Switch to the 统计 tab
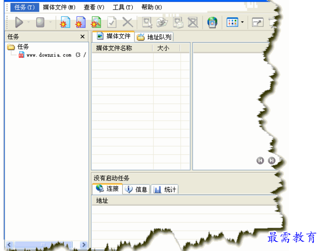Viewport: 320px width, 251px height. (165, 189)
